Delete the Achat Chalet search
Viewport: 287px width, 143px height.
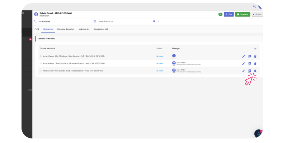255,71
